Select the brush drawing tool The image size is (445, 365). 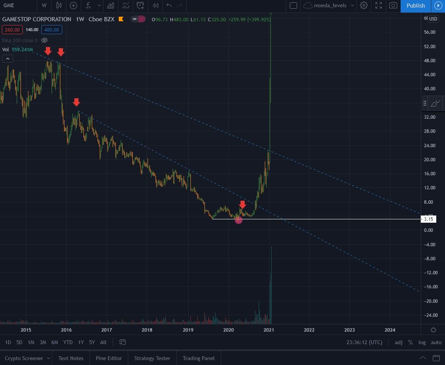point(436,103)
